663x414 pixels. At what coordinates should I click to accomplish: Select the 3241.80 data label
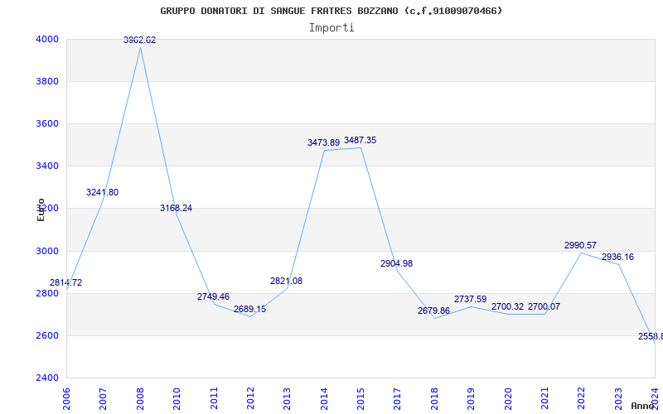(x=102, y=192)
